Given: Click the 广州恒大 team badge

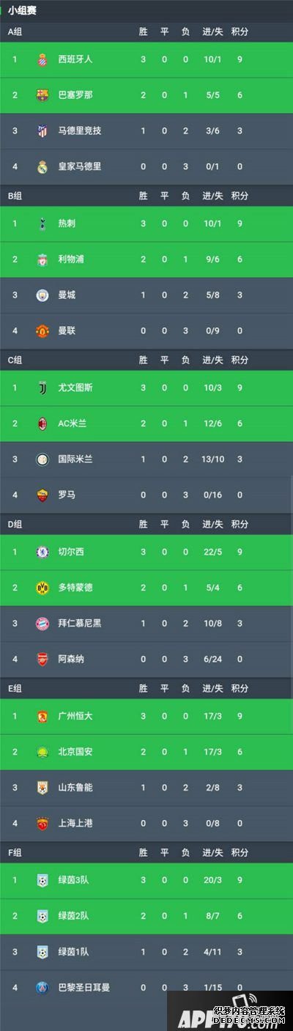Looking at the screenshot, I should pyautogui.click(x=42, y=716).
